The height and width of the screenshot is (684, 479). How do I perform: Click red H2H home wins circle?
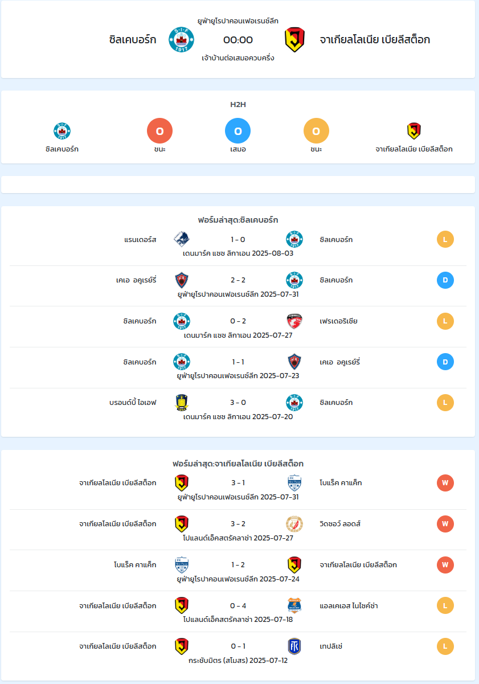point(159,131)
